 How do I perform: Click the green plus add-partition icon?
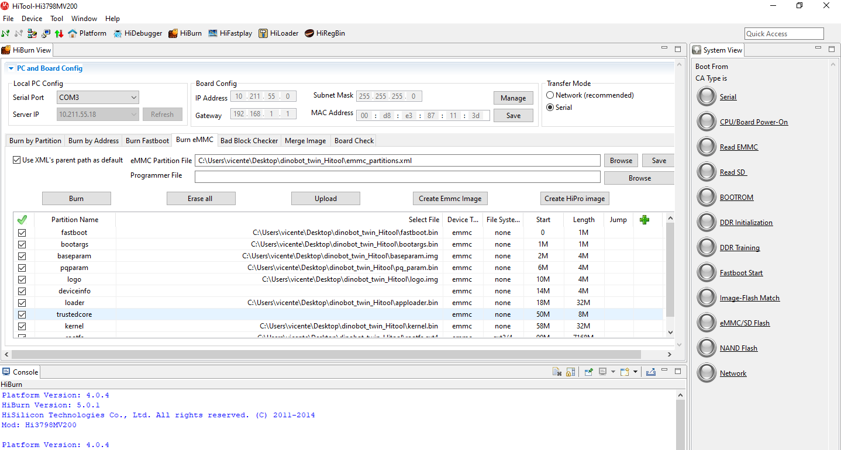(644, 220)
